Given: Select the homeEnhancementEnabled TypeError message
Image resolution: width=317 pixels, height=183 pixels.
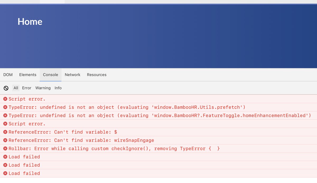Looking at the screenshot, I should tap(158, 116).
